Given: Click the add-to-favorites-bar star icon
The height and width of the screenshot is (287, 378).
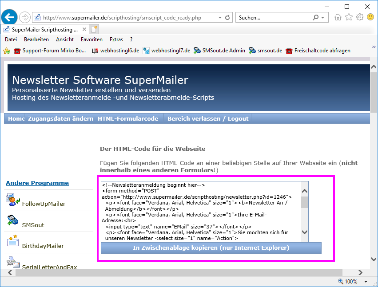Looking at the screenshot, I should point(7,51).
